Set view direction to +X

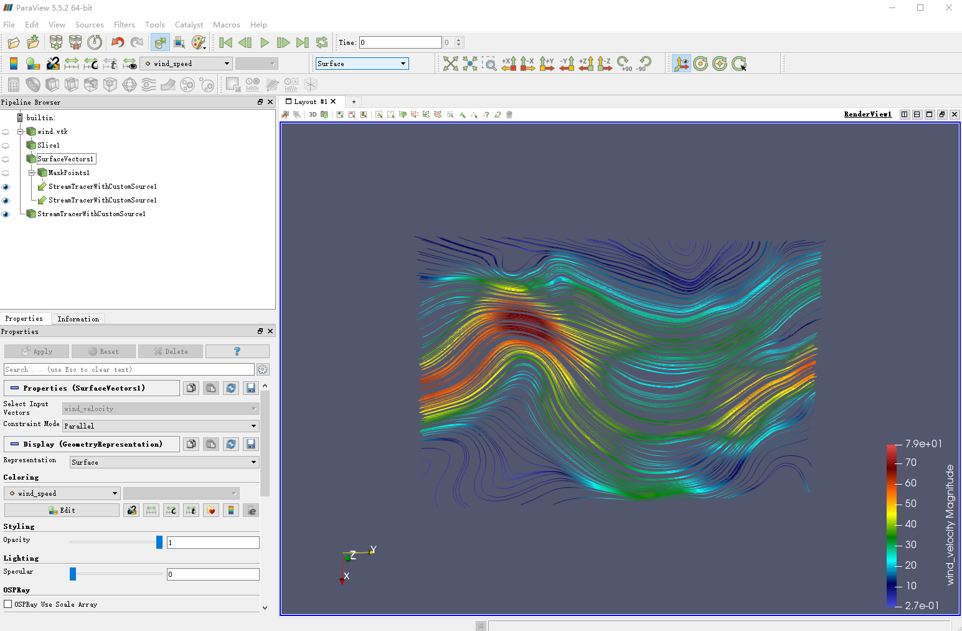point(509,64)
